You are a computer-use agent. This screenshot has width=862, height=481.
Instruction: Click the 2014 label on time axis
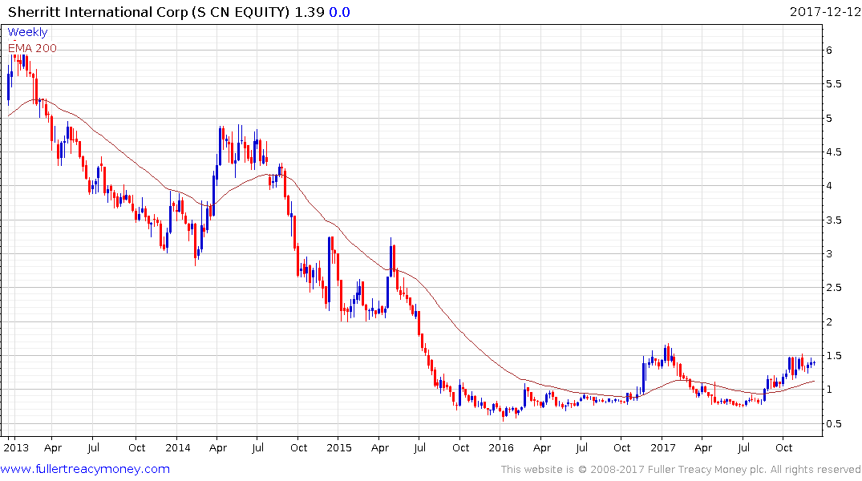point(177,447)
